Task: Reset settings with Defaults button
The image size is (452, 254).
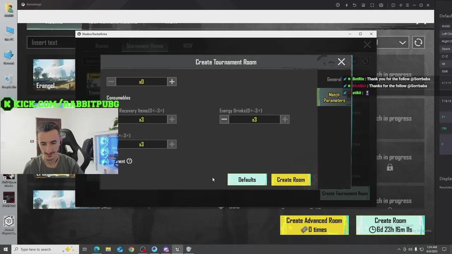Action: pos(247,180)
